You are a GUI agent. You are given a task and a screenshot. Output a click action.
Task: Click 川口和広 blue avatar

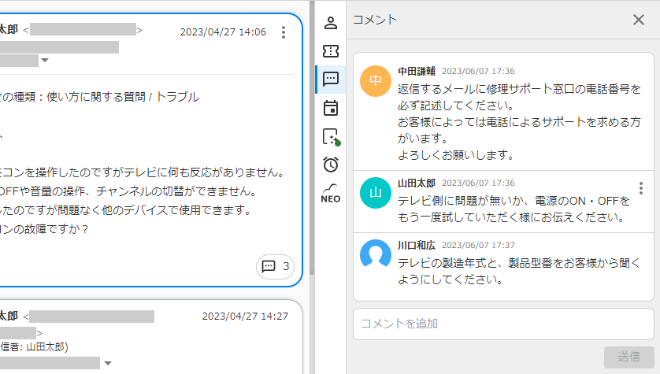point(376,254)
